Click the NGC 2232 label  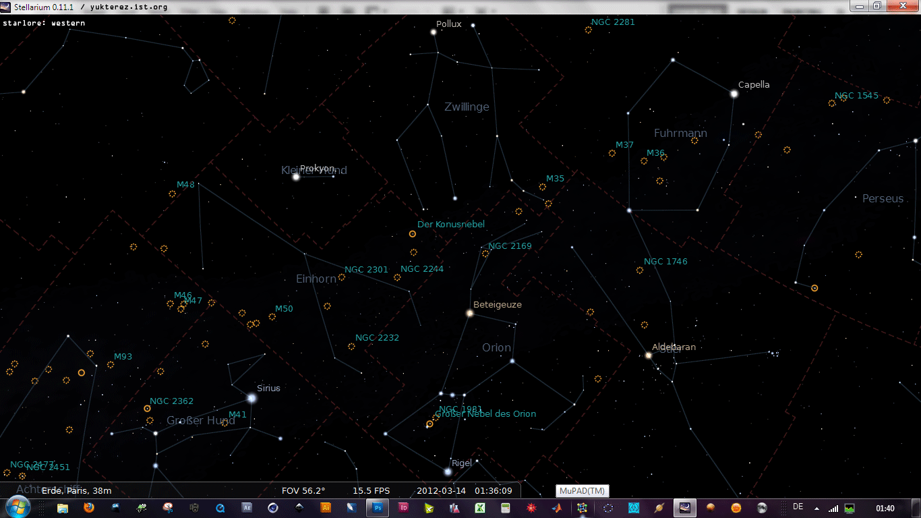[x=378, y=338]
